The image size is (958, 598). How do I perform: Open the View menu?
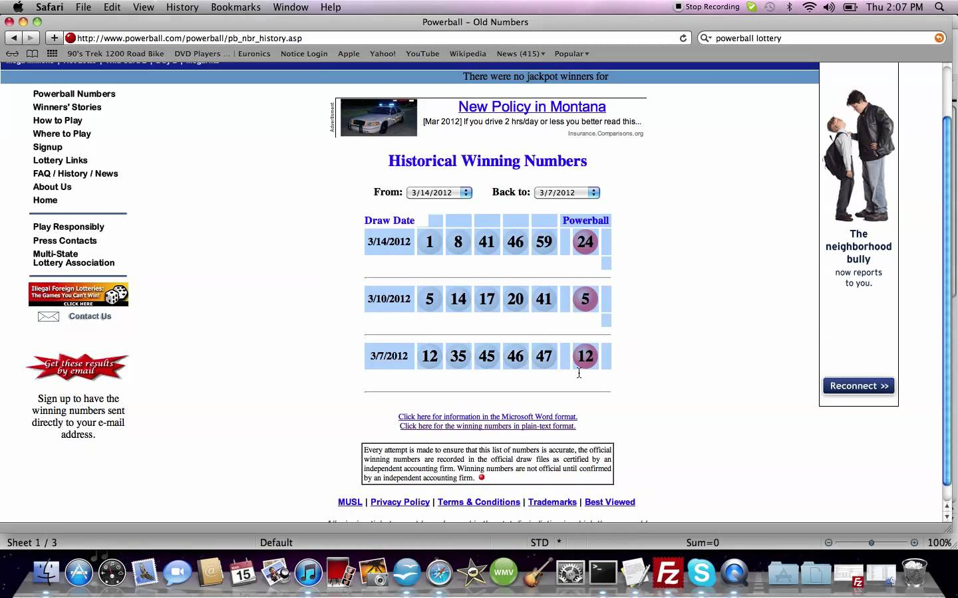click(x=143, y=7)
